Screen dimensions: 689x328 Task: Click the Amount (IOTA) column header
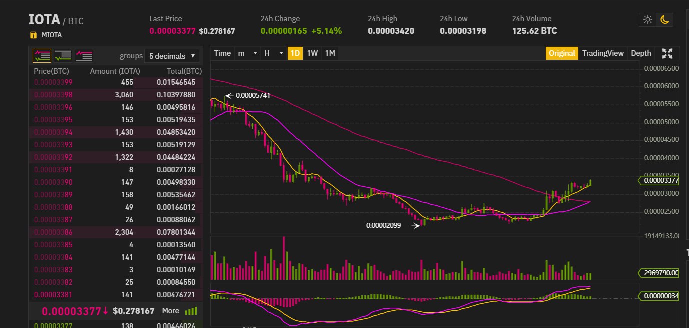click(115, 71)
